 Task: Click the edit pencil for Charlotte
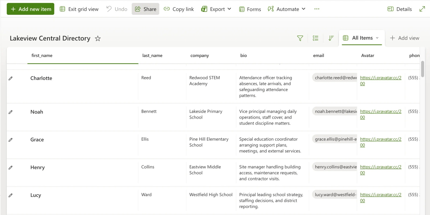tap(10, 78)
